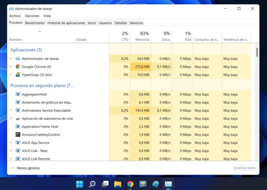Click the Aislamiento de gráficos process icon
This screenshot has width=267, height=190.
[18, 102]
